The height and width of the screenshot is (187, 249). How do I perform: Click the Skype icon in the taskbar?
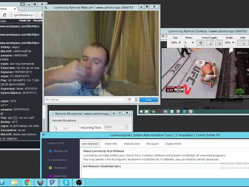(x=65, y=182)
